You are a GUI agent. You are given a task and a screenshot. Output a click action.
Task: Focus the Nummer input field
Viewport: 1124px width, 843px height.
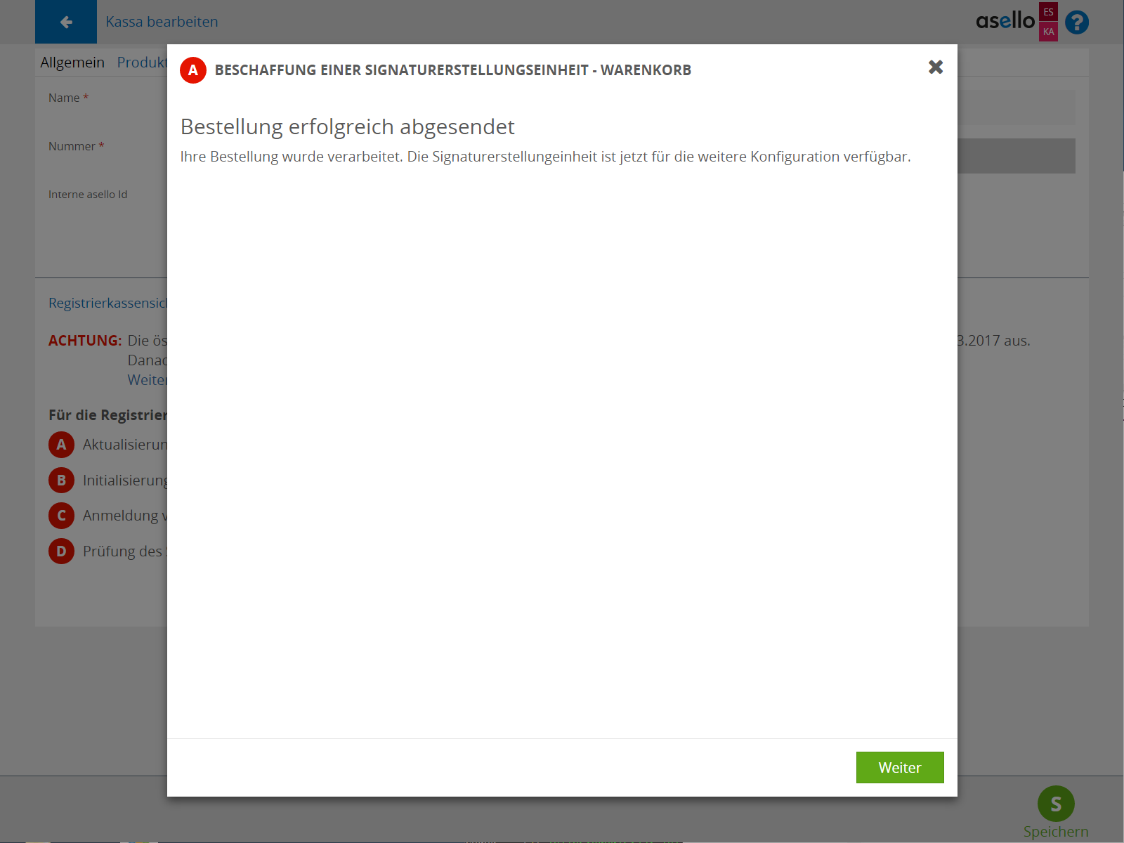coord(1016,156)
